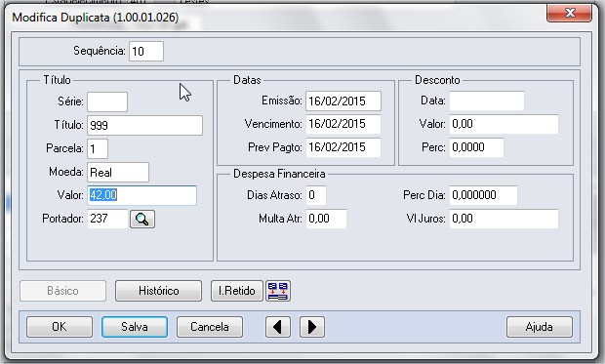Click the Vencimento label text
This screenshot has width=605, height=364.
pos(273,124)
